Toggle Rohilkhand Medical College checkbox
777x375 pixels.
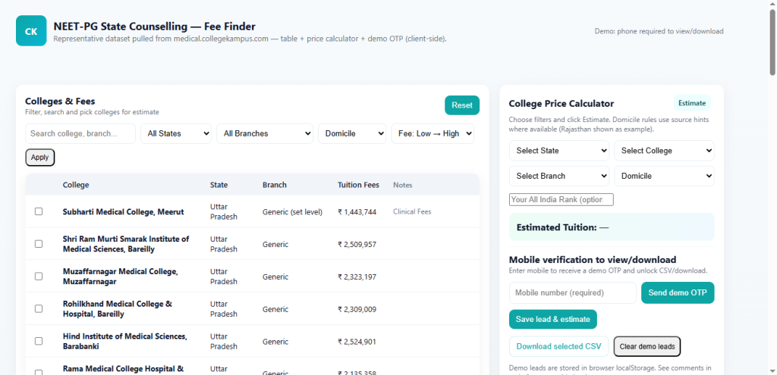coord(39,309)
